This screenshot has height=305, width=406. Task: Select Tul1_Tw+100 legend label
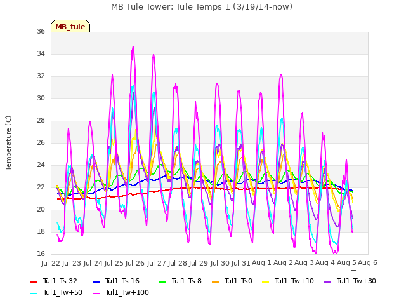click(x=127, y=292)
